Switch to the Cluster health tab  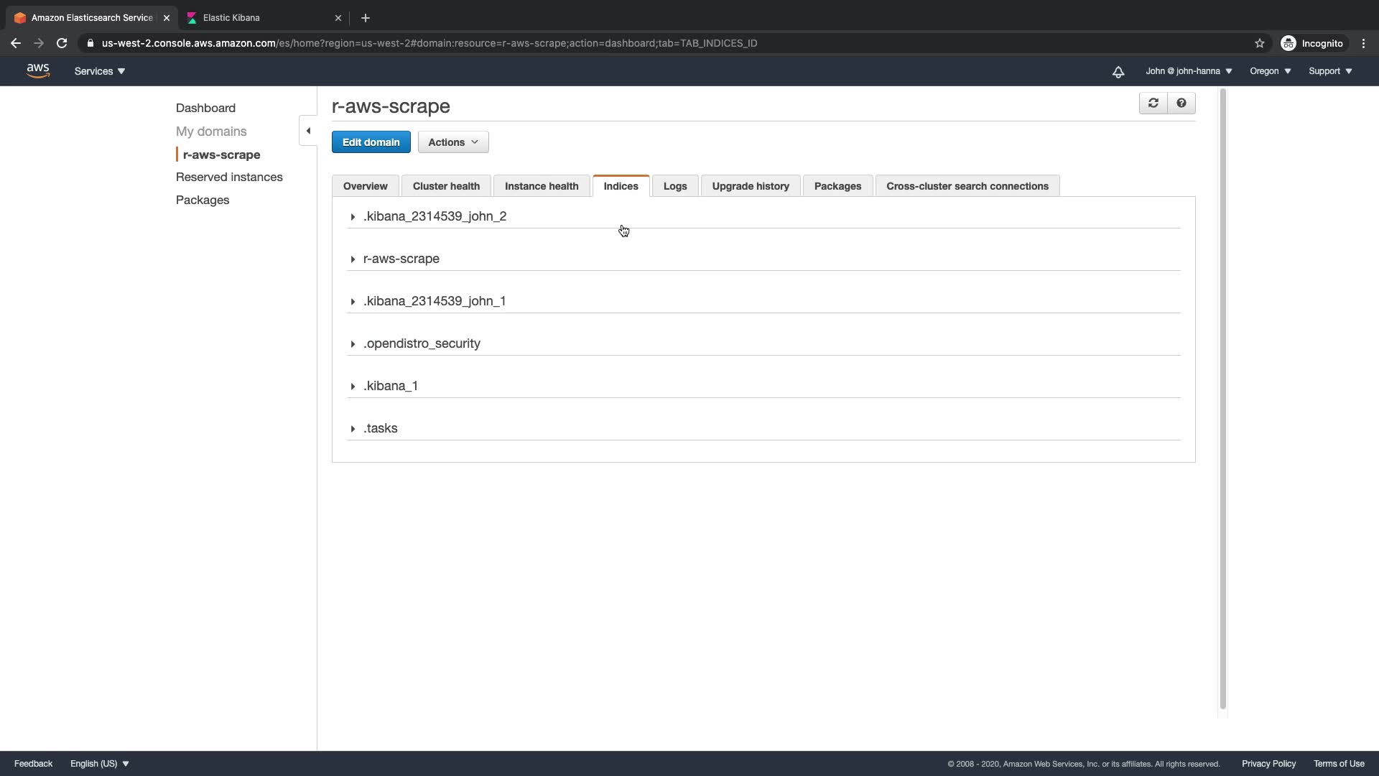[x=446, y=186]
